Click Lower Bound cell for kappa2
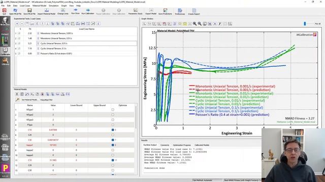 [x=76, y=150]
